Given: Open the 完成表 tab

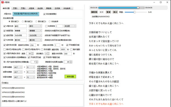Looking at the screenshot, I should 40,8.
